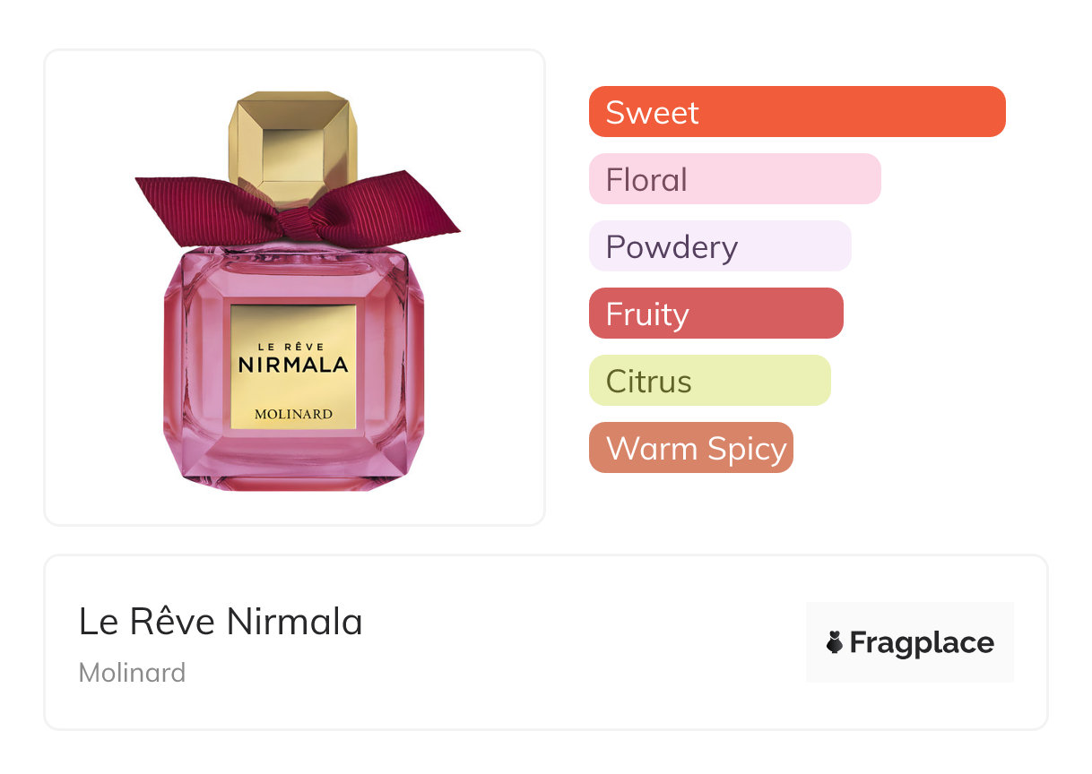The image size is (1092, 774).
Task: Click the Fragplace bottle logo icon
Action: (835, 642)
